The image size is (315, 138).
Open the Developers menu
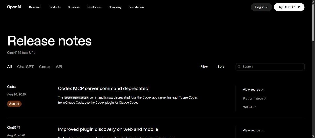(94, 7)
